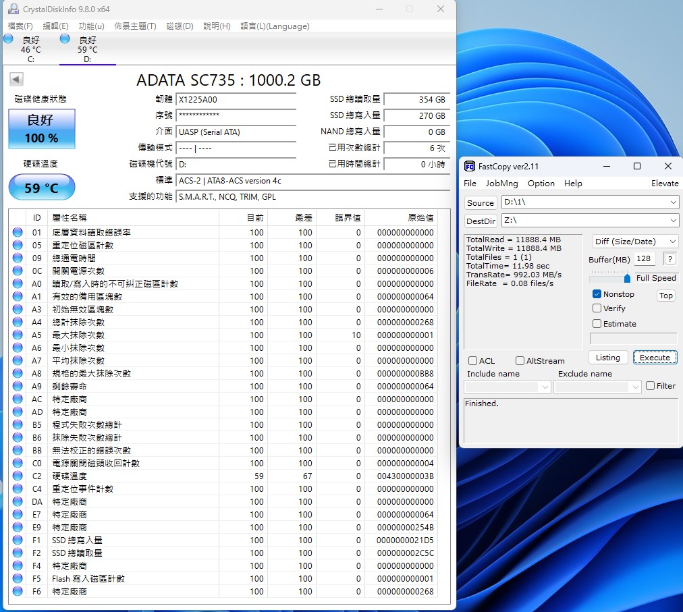
Task: Click the 良好 100% health status button
Action: (x=42, y=129)
